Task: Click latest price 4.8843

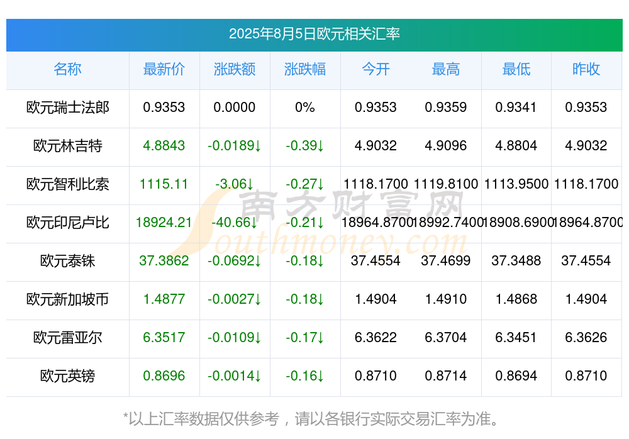Action: click(x=164, y=146)
